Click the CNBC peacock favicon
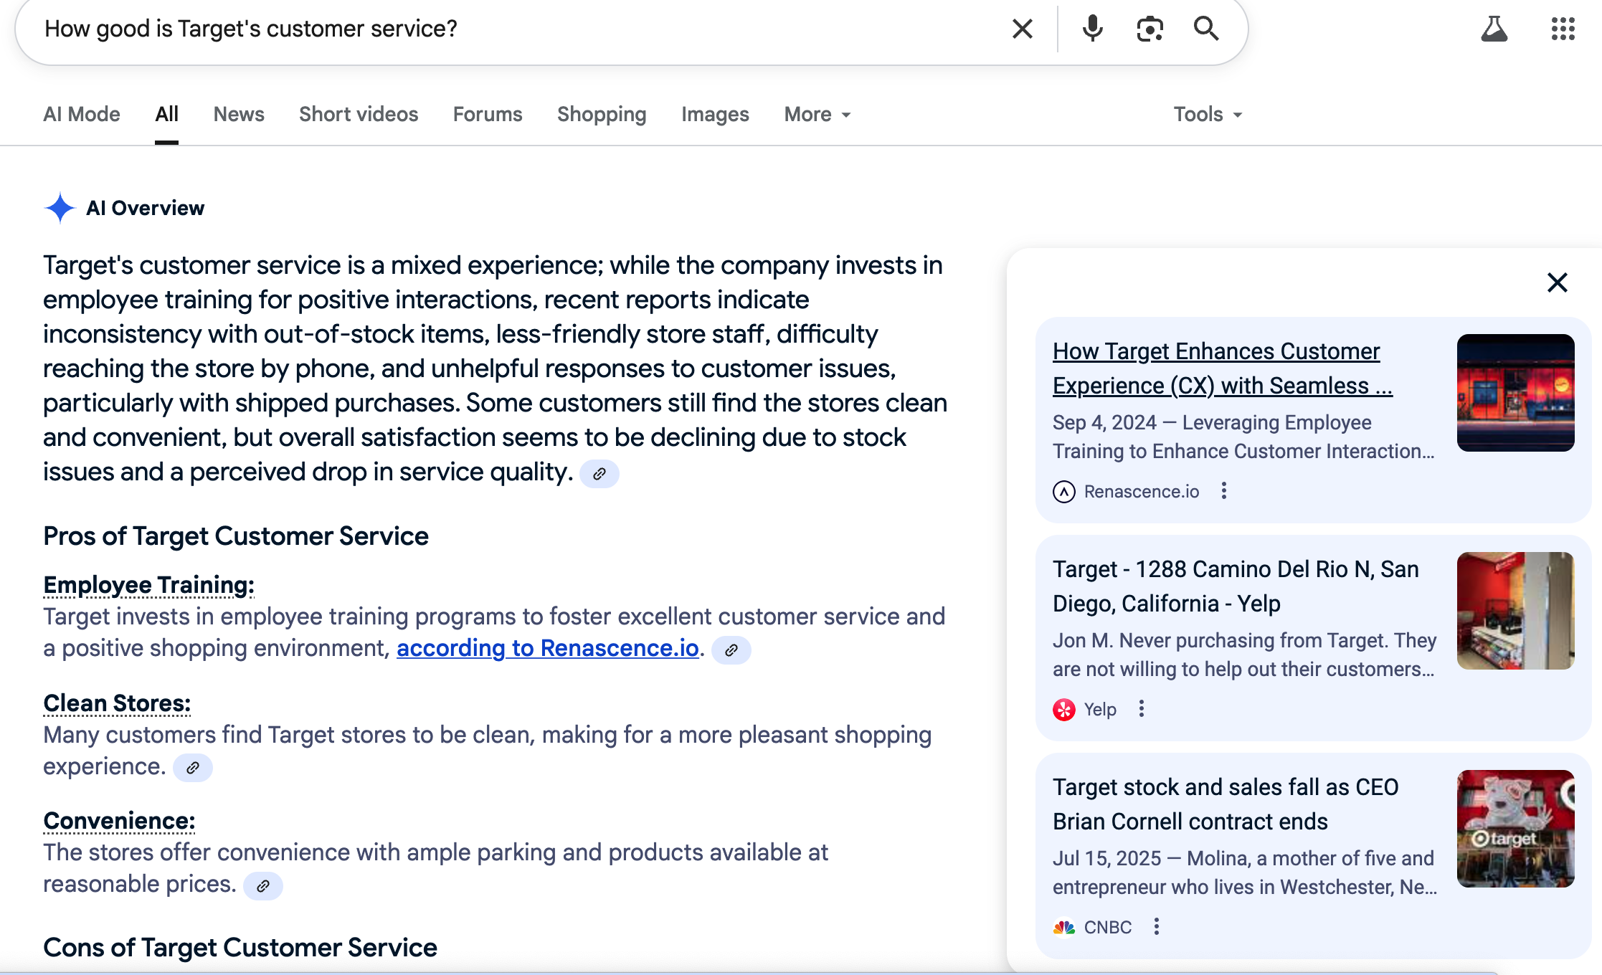 click(1064, 928)
